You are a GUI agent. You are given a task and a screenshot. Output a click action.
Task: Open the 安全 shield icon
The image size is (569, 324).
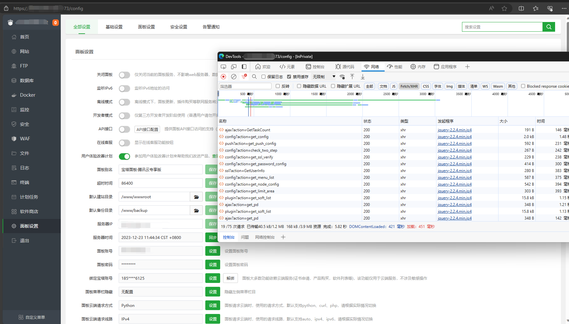click(14, 124)
